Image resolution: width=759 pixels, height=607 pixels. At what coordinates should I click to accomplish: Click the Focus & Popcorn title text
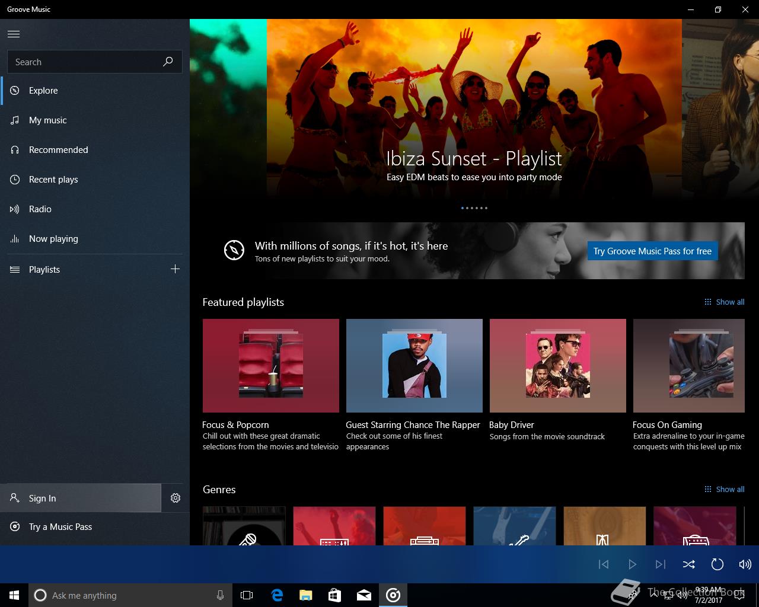pos(235,425)
